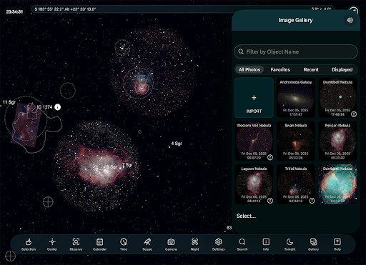Click the 23:34:31 clock display
This screenshot has width=366, height=265.
pos(14,11)
